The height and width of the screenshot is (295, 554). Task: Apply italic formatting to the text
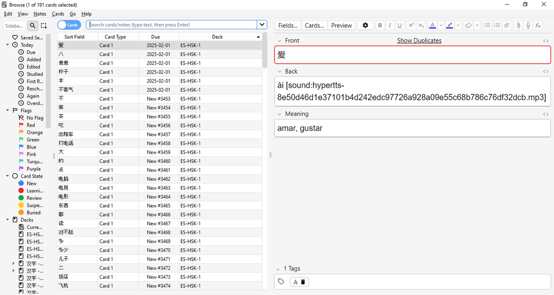(390, 25)
